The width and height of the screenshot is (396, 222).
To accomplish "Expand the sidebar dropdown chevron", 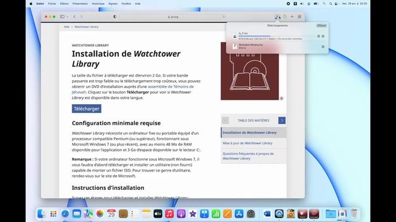I will pos(67,17).
